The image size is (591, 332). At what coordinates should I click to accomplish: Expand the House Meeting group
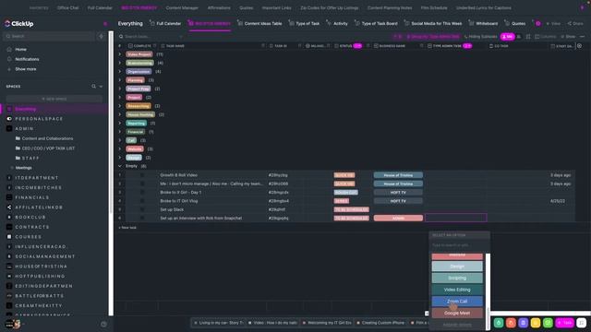[120, 114]
